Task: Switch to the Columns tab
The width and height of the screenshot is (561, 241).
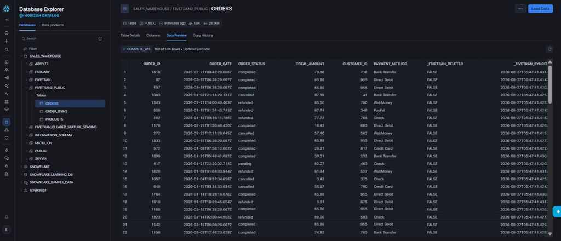Action: coord(153,36)
